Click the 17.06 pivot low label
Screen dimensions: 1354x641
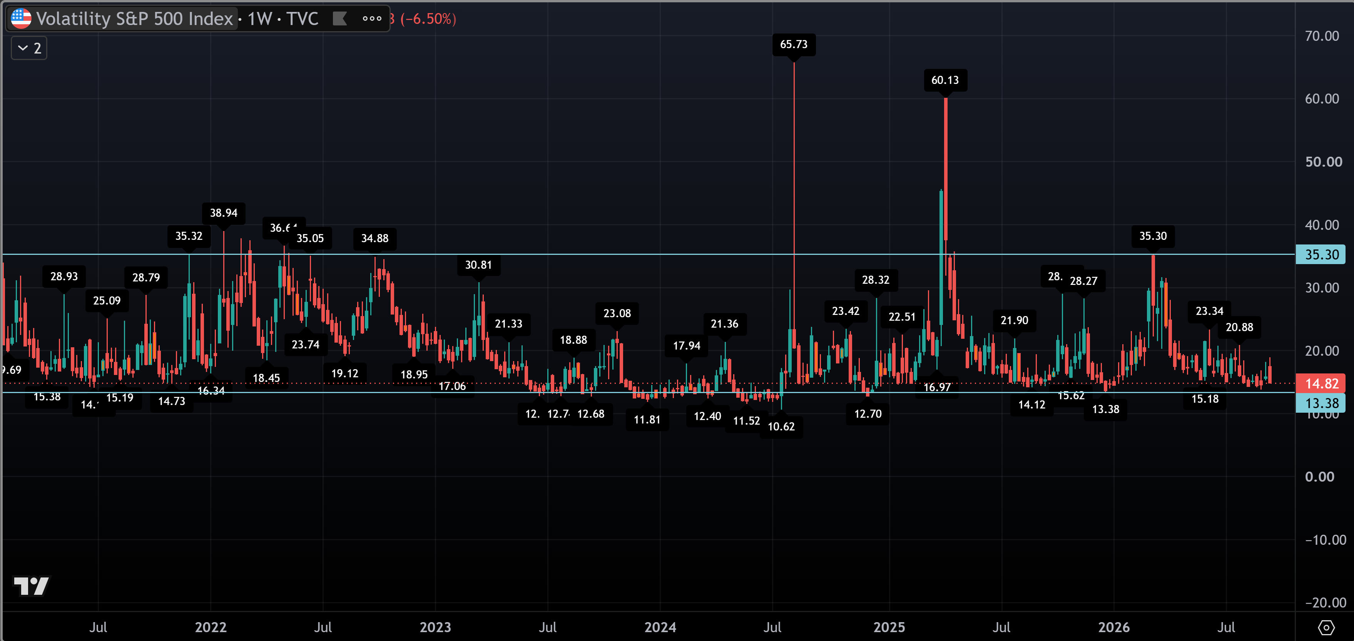(452, 387)
